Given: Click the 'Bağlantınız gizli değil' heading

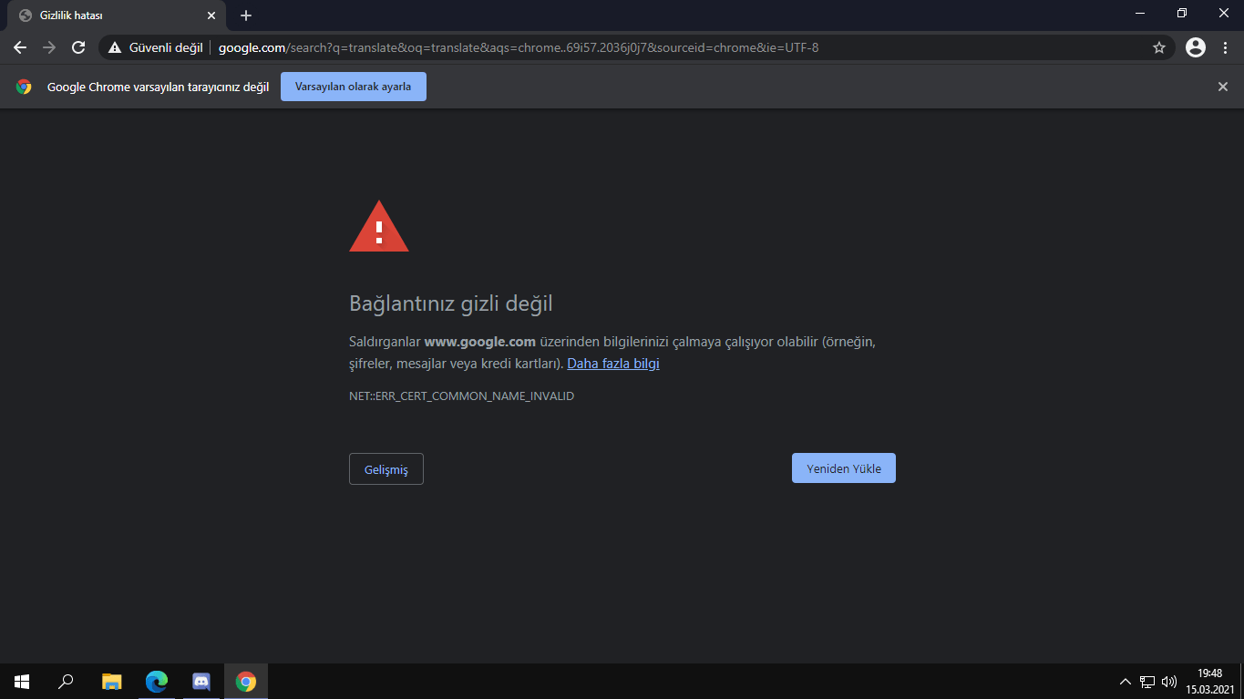Looking at the screenshot, I should pyautogui.click(x=451, y=303).
